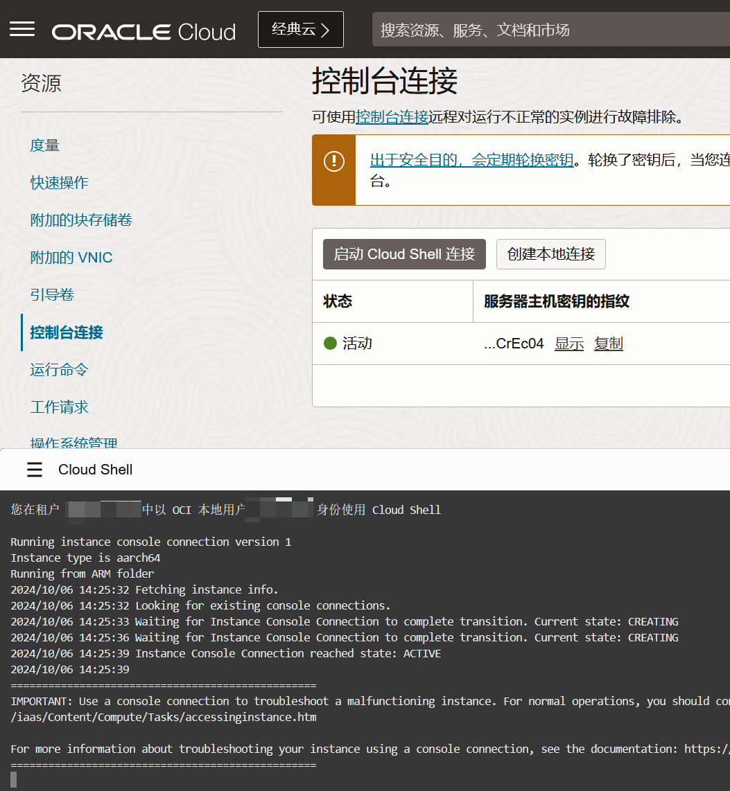Image resolution: width=730 pixels, height=791 pixels.
Task: Click the ...CrEc04 fingerprint value
Action: tap(514, 344)
